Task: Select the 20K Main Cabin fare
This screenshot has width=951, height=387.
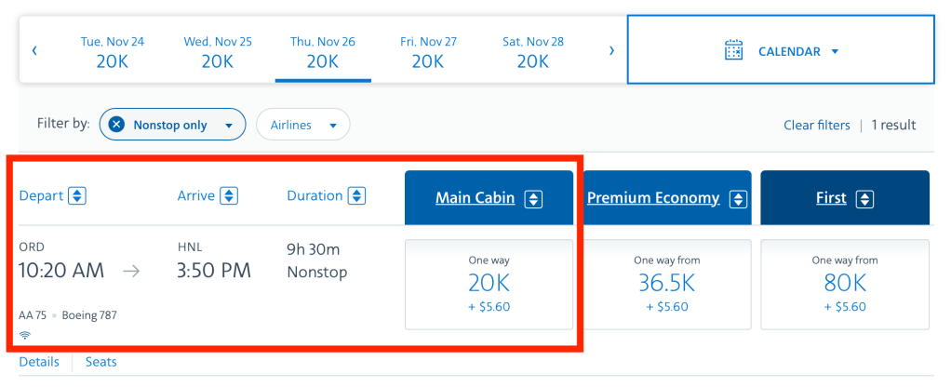Action: 489,284
